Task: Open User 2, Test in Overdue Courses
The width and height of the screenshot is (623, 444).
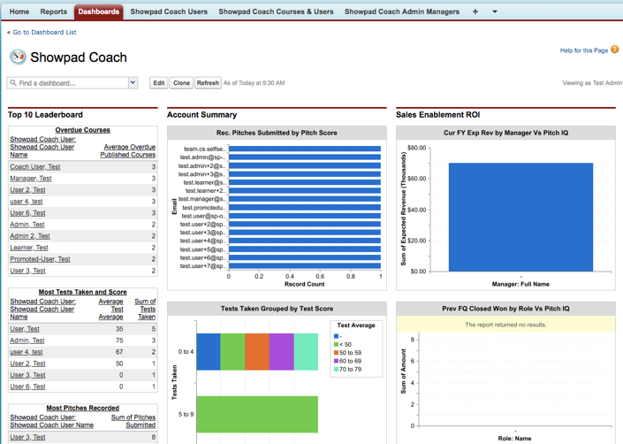Action: pyautogui.click(x=27, y=190)
